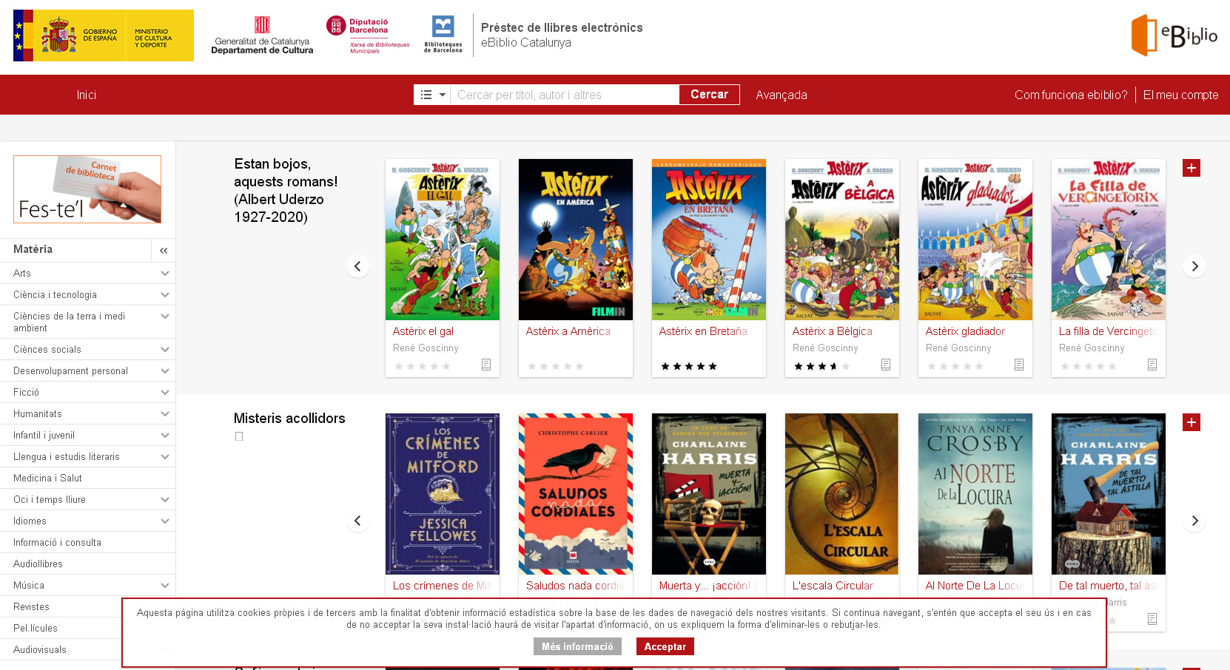Click document icon on De tal muerto card
Screen dimensions: 1230x670
1152,619
